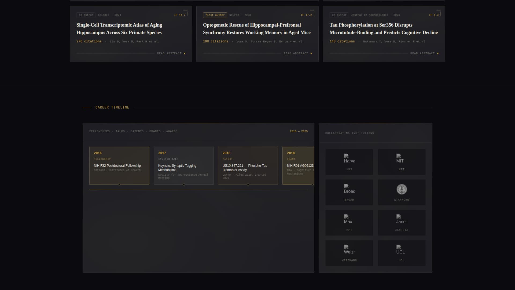Click the UCL logo tile
This screenshot has height=290, width=515.
pos(401,253)
